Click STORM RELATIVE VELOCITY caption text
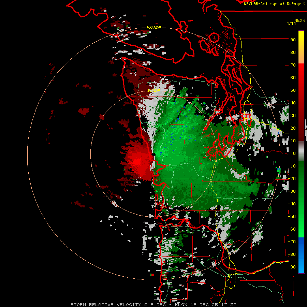The width and height of the screenshot is (307, 307). tap(106, 305)
